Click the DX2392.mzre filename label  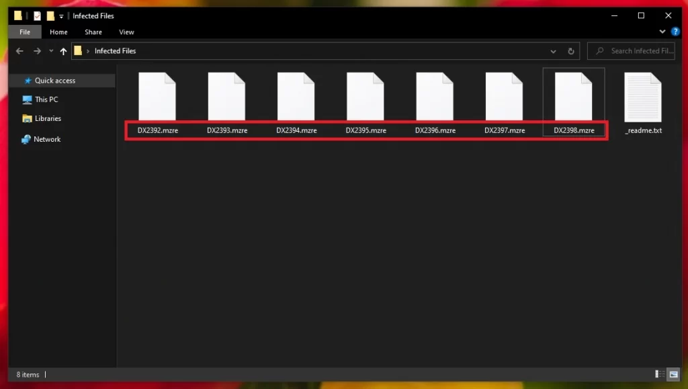pos(157,130)
